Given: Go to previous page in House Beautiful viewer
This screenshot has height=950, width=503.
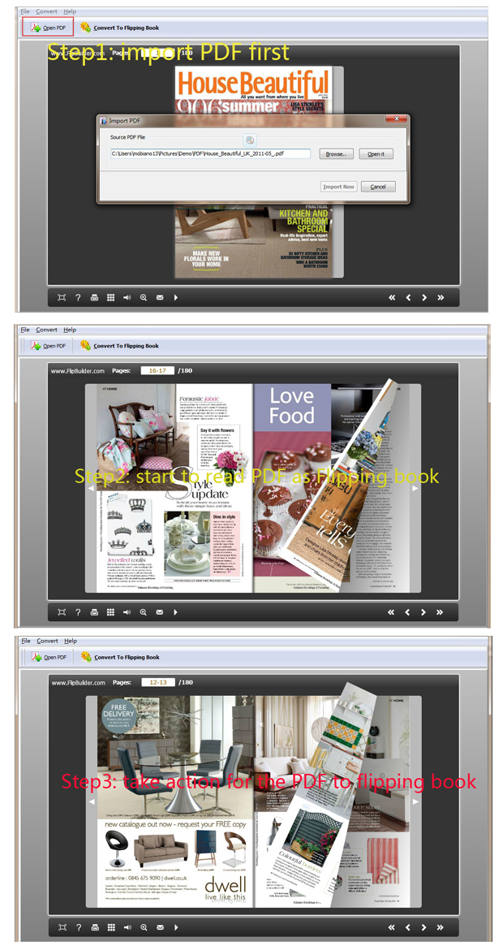Looking at the screenshot, I should [x=409, y=297].
